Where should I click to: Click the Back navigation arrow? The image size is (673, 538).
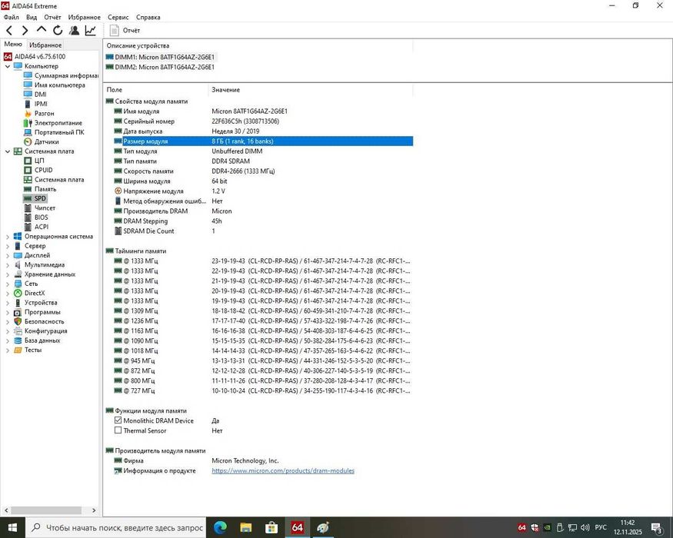pyautogui.click(x=9, y=30)
